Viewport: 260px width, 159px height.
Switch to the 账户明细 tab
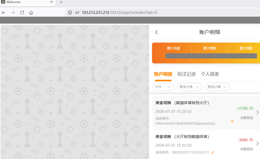pyautogui.click(x=163, y=74)
